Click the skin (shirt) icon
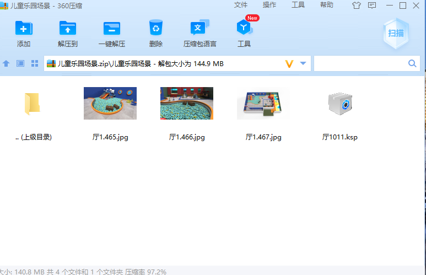Viewport: 426px width, 275px height. [x=357, y=6]
